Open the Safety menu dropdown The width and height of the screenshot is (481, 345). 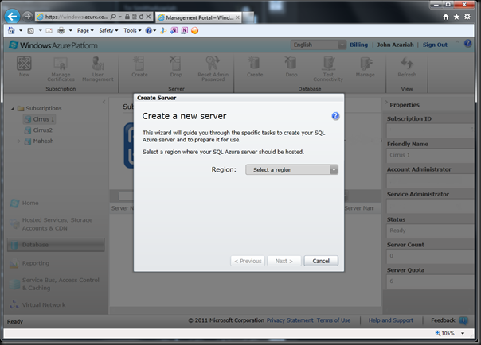pos(108,31)
